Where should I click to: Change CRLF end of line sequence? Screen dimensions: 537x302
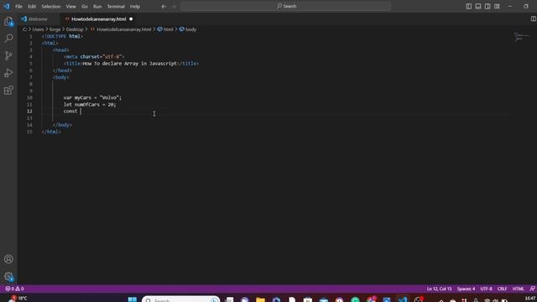[502, 289]
